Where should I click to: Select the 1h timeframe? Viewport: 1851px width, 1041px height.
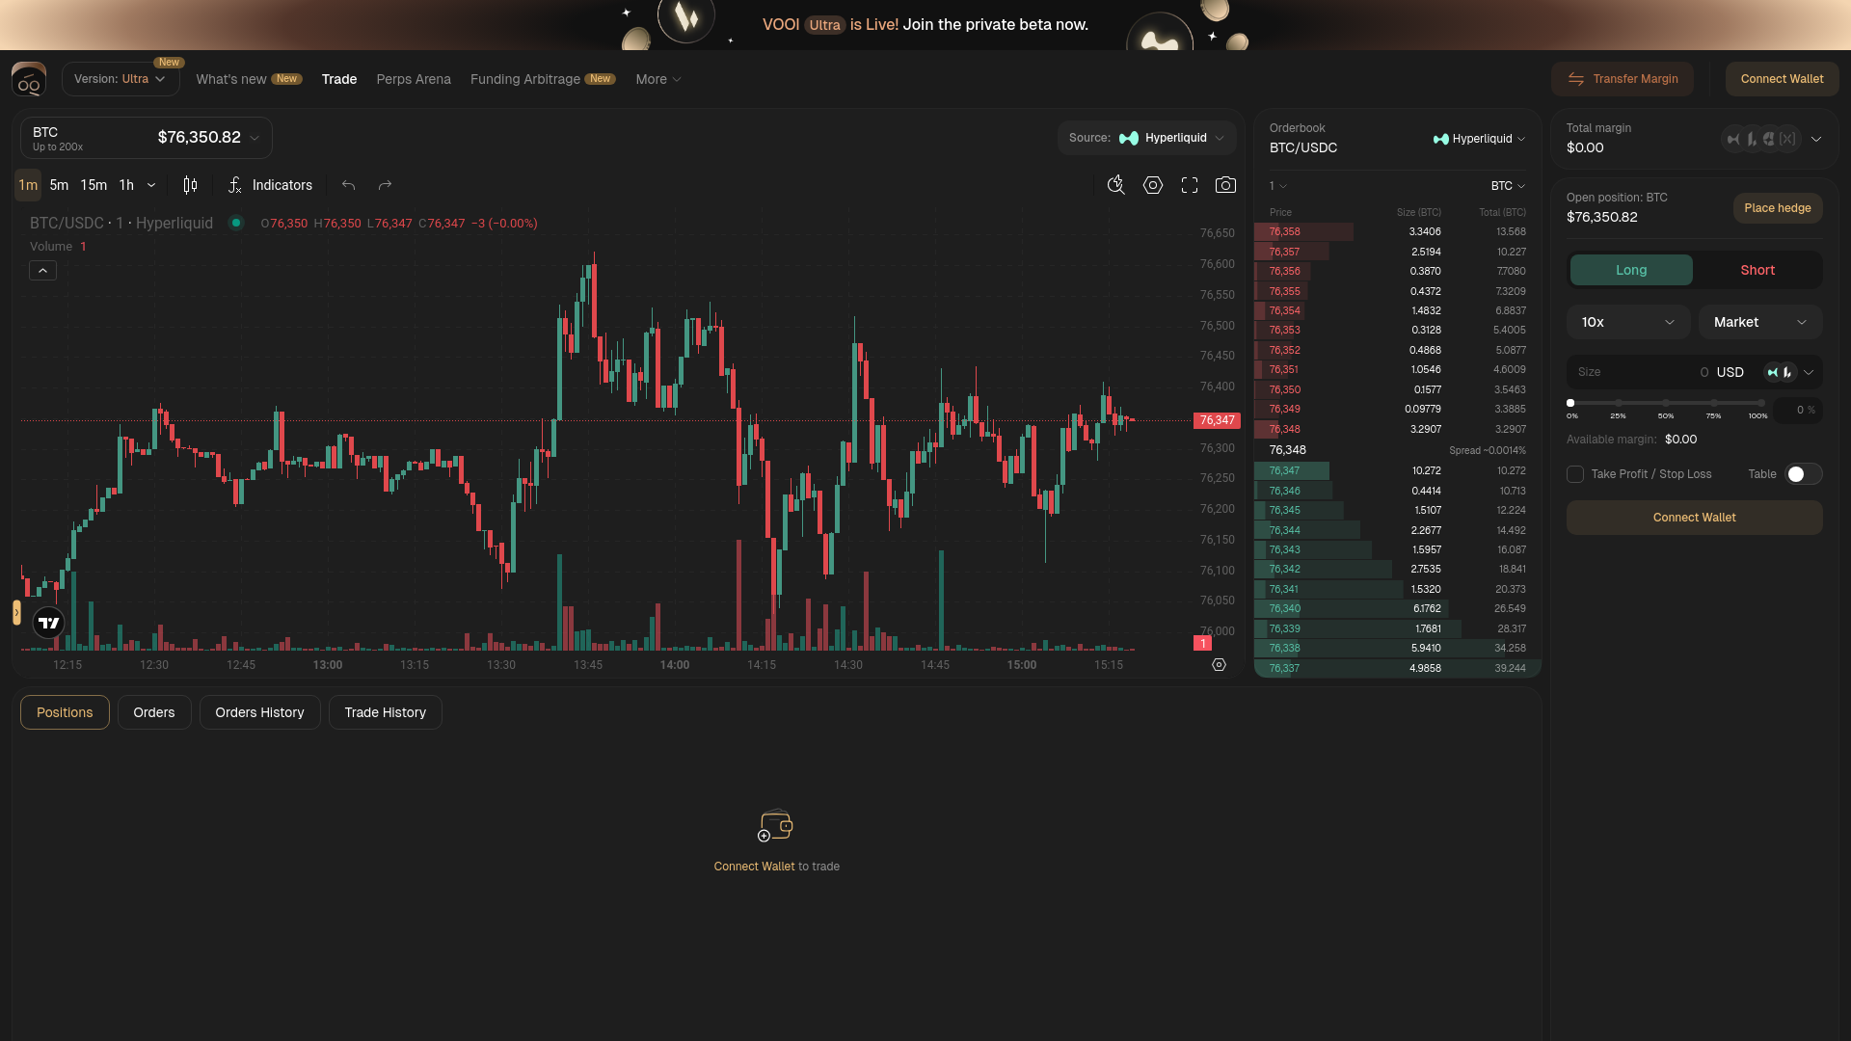tap(126, 185)
